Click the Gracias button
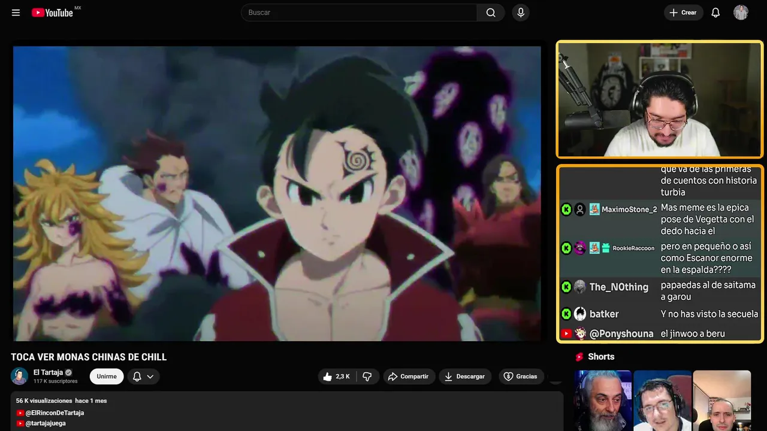 [521, 377]
